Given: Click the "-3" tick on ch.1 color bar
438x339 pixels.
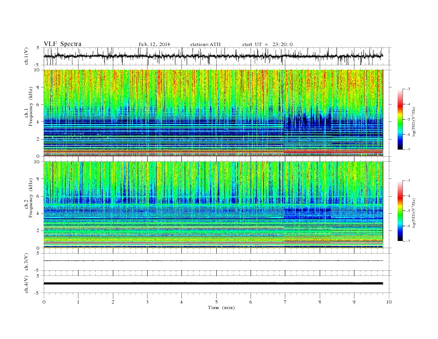Looking at the screenshot, I should (408, 89).
